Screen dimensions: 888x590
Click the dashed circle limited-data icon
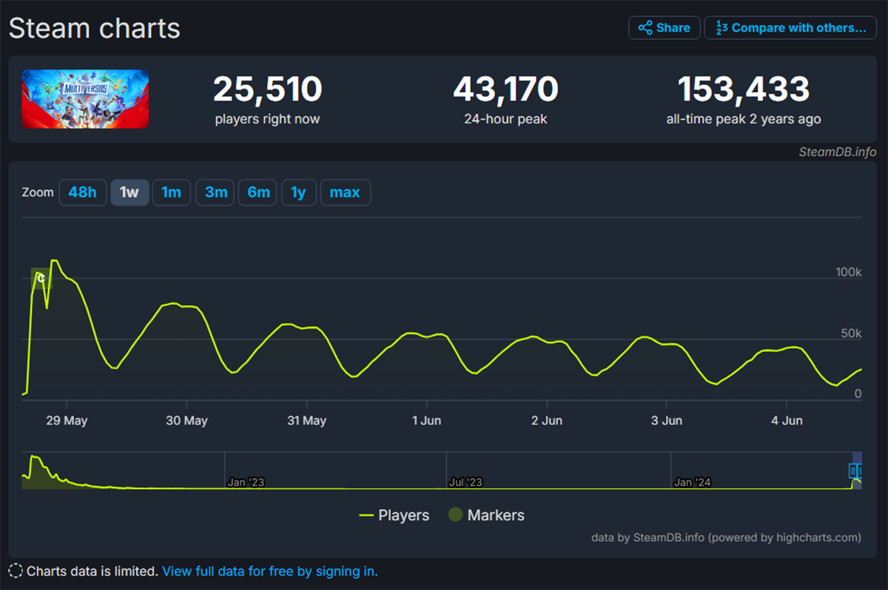pyautogui.click(x=16, y=571)
